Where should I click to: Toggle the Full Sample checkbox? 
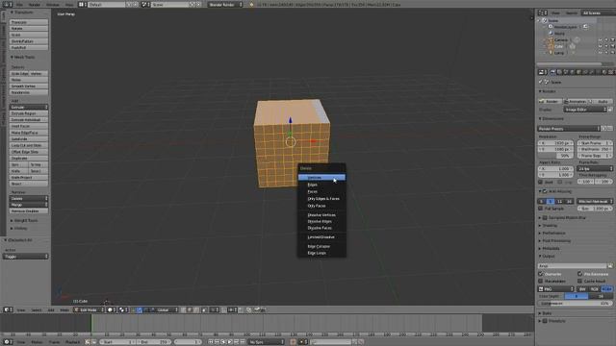click(541, 209)
